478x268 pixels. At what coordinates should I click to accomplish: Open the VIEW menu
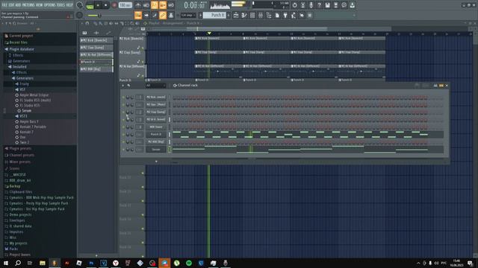point(40,5)
